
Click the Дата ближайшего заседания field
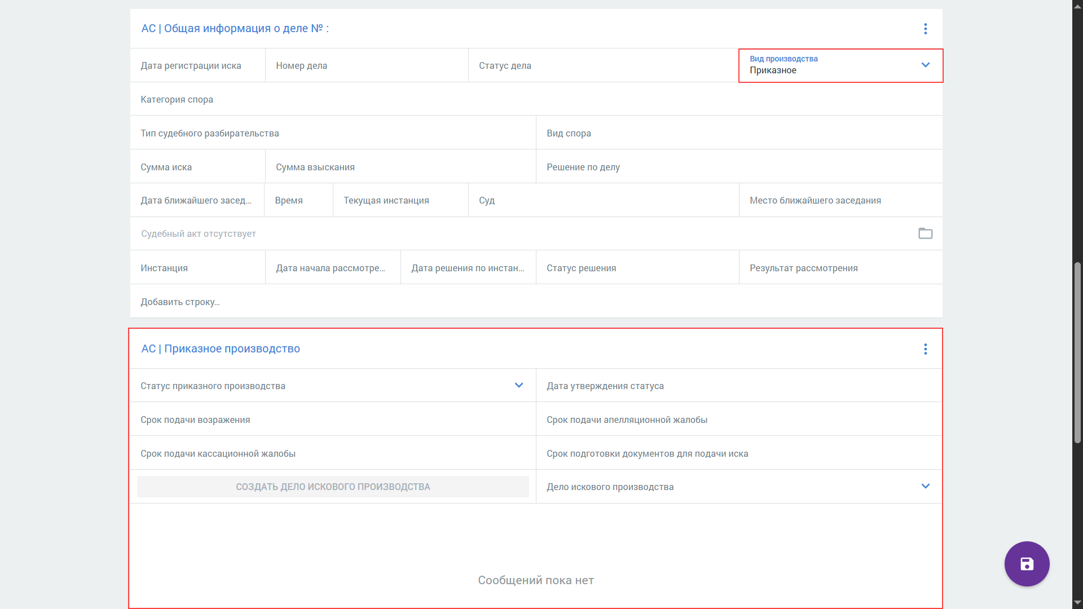[197, 200]
